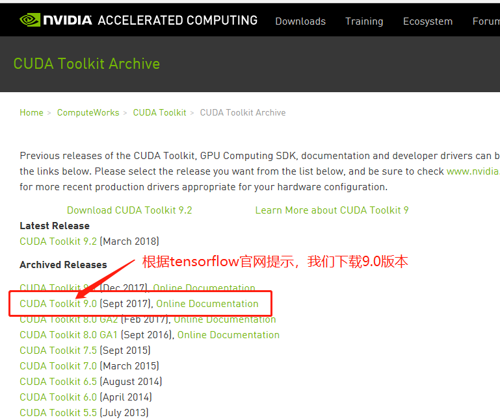Image resolution: width=500 pixels, height=420 pixels.
Task: Go to the Home breadcrumb link
Action: pos(31,113)
